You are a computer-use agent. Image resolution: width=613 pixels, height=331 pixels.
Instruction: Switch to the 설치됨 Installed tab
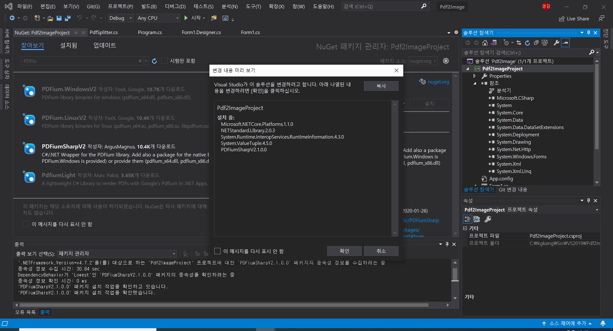(69, 45)
